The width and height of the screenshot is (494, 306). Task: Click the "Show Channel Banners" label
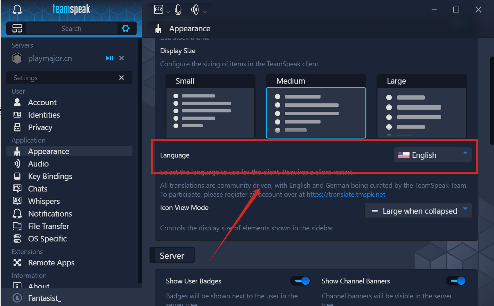point(356,281)
